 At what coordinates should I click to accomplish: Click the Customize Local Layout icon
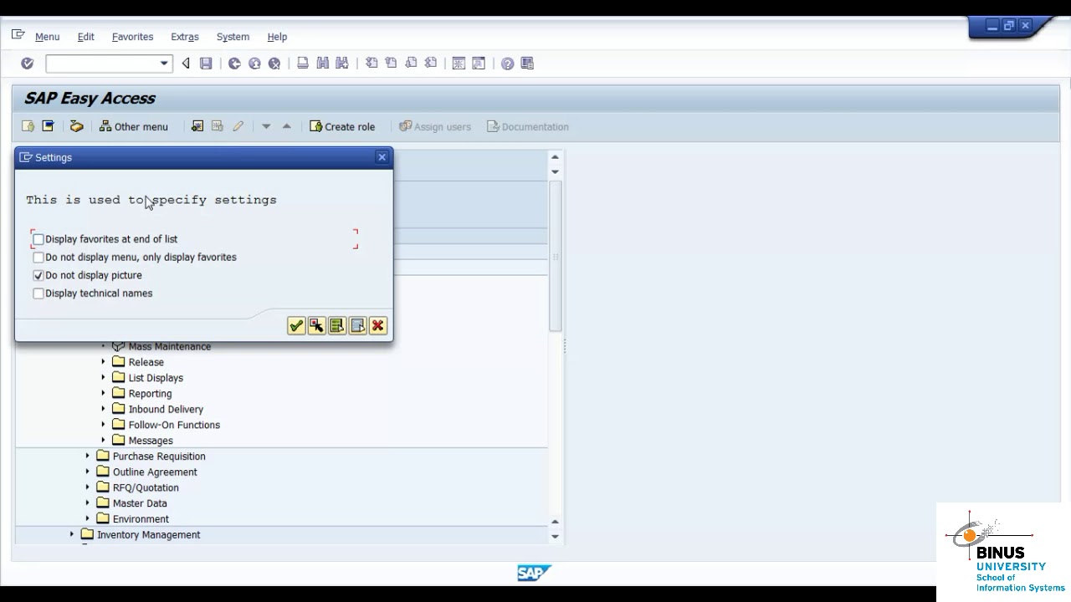(527, 64)
